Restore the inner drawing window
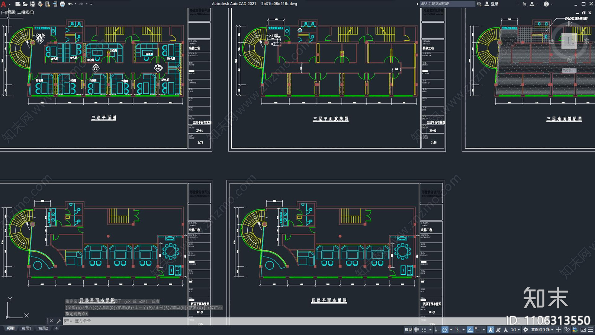 tap(583, 13)
